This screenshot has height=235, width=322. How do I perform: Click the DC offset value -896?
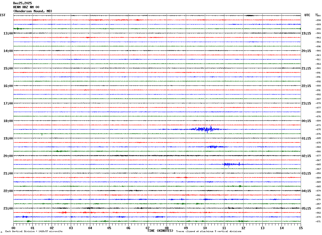pyautogui.click(x=318, y=46)
